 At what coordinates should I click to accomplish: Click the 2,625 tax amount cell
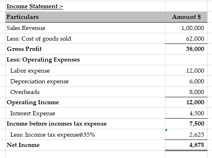tap(186, 135)
